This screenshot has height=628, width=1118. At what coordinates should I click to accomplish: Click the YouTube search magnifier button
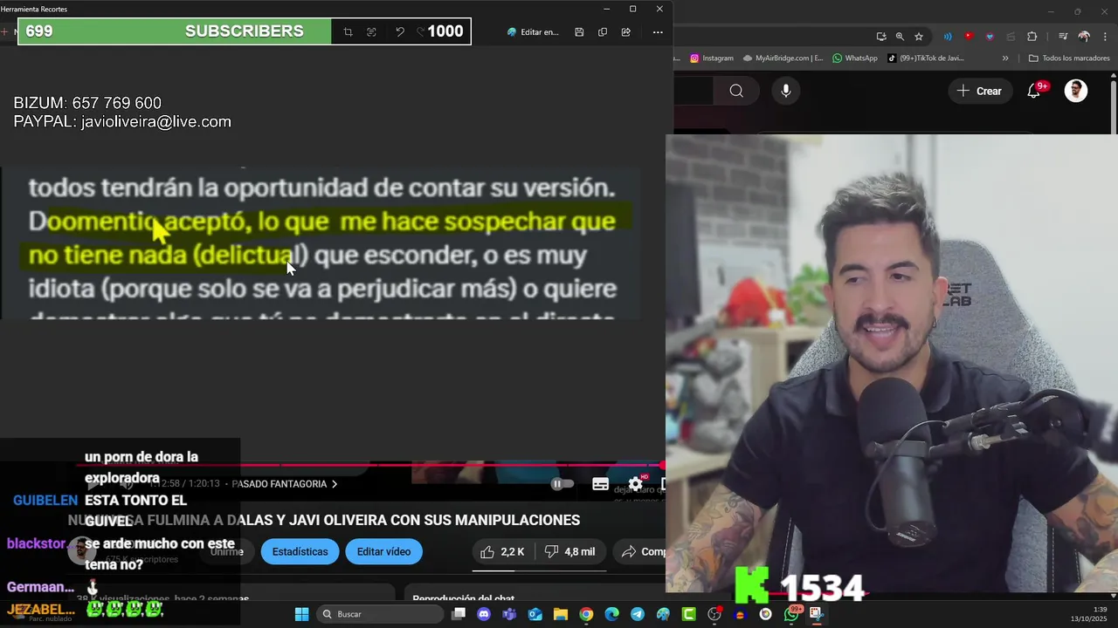736,91
